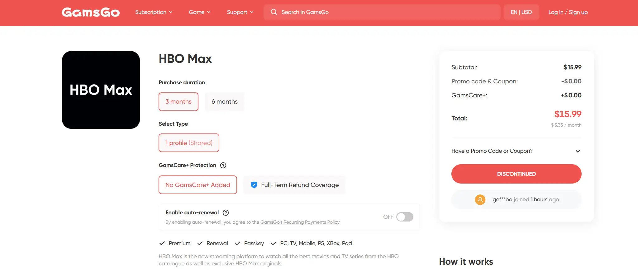Screen dimensions: 638x280
Task: Select 6 months duration
Action: pyautogui.click(x=225, y=102)
